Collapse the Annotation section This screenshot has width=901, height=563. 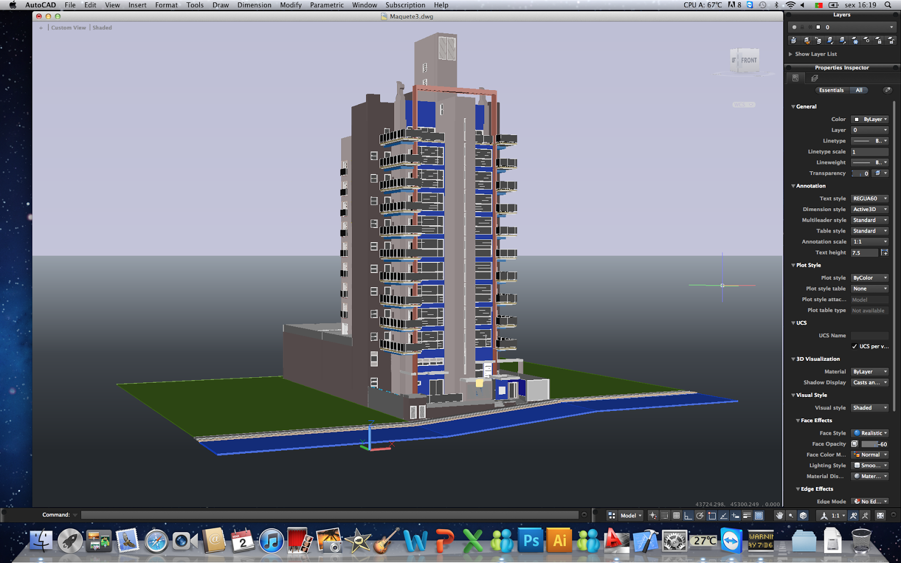point(793,186)
